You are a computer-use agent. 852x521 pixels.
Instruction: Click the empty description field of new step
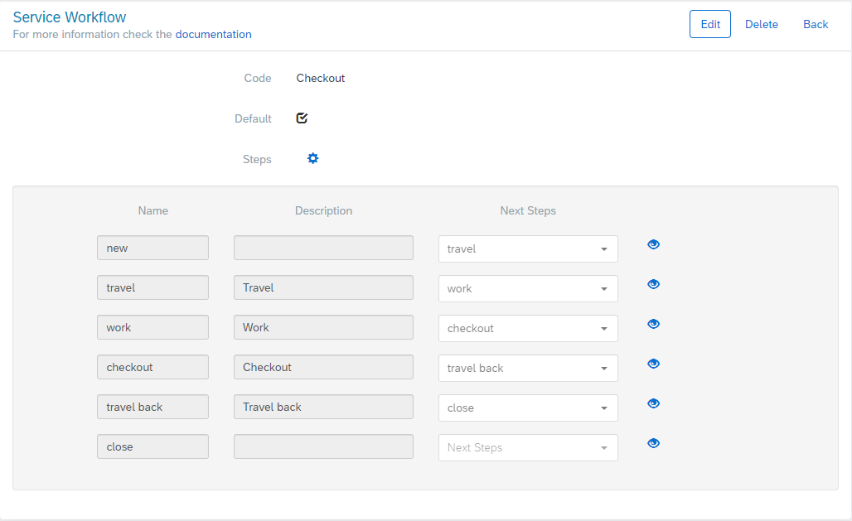coord(323,248)
